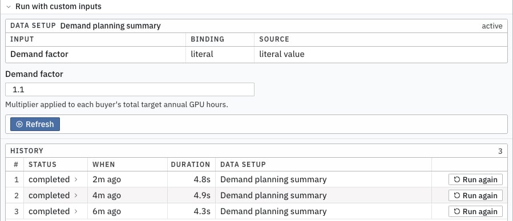
Task: Click the 4.9s duration value
Action: point(201,195)
